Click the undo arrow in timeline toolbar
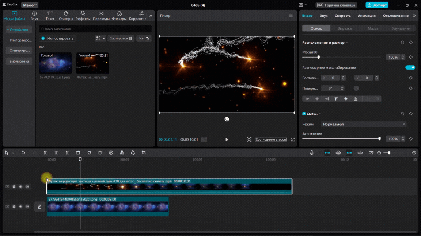This screenshot has width=421, height=236. point(23,153)
